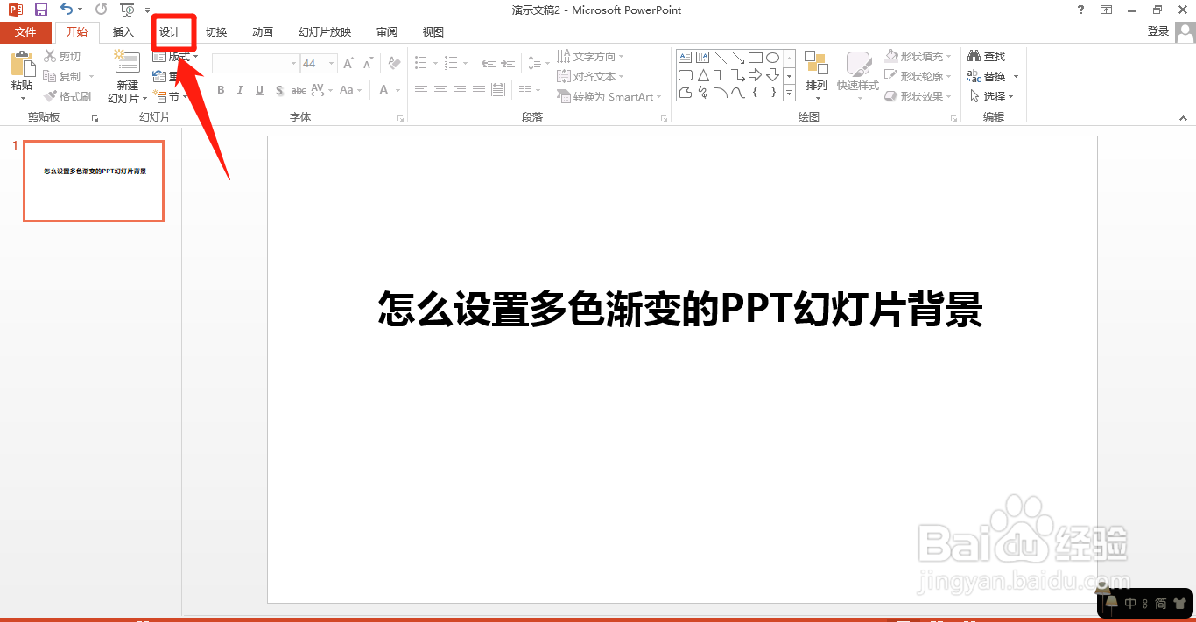Select the Rectangle shape in gallery
This screenshot has width=1196, height=622.
coord(756,58)
